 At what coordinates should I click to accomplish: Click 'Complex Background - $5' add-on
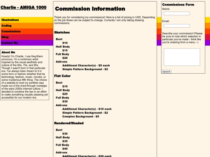coord(80,117)
